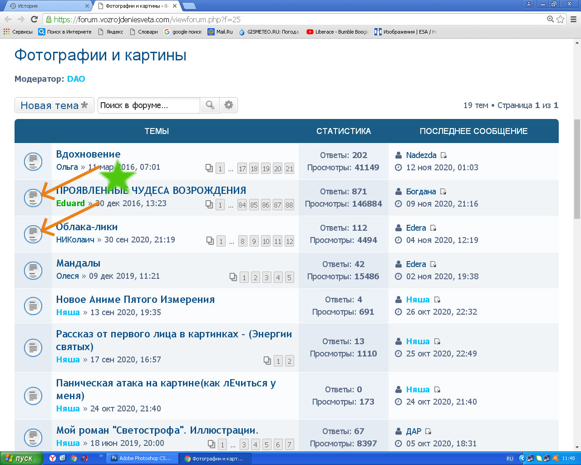
Task: Open advanced search gear icon
Action: [229, 105]
